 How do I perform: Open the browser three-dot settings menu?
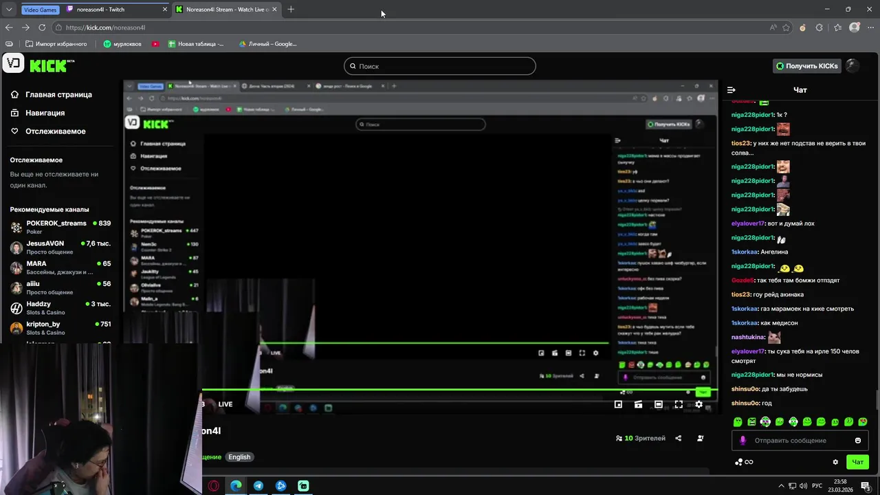click(870, 27)
